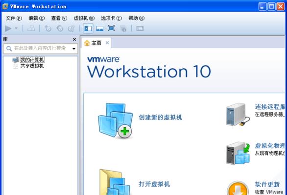Click the home icon on 主页 tab
Viewport: 287px width, 195px height.
point(87,43)
